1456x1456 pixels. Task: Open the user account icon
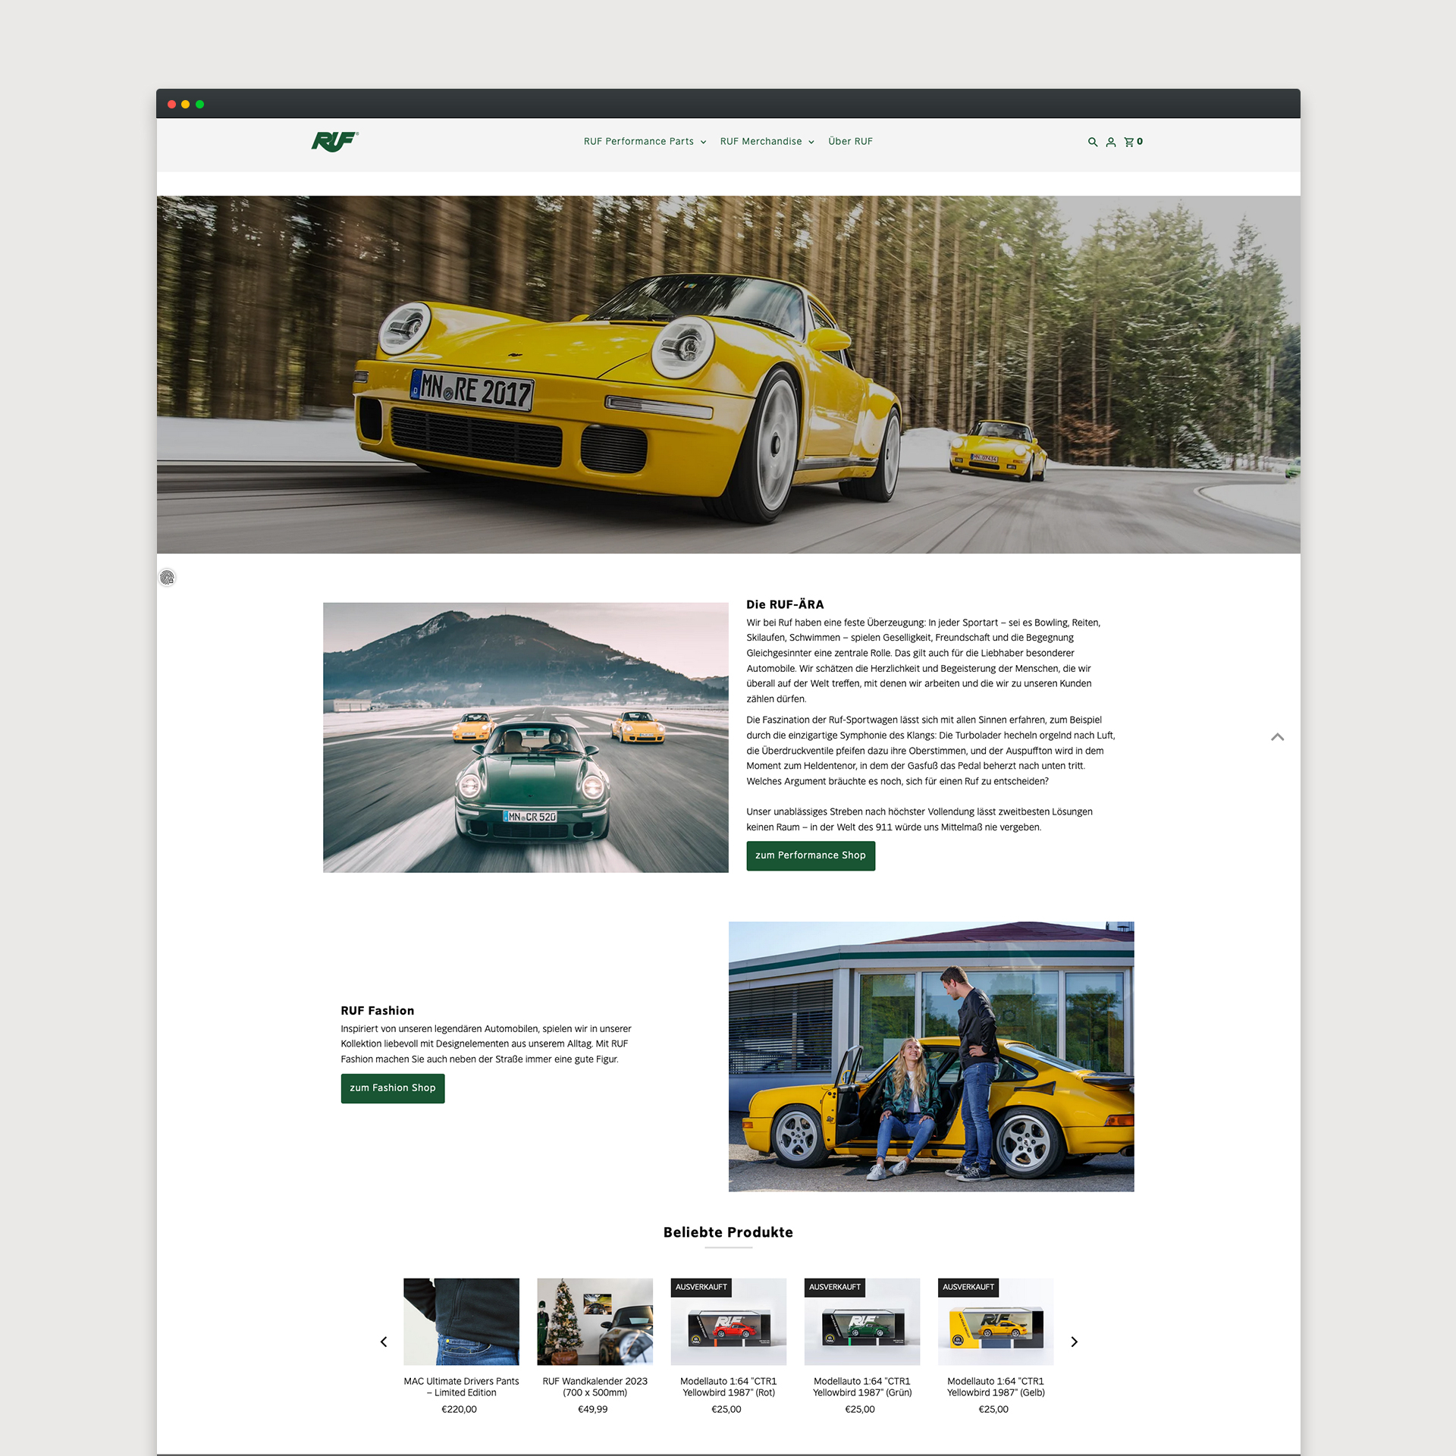tap(1111, 142)
